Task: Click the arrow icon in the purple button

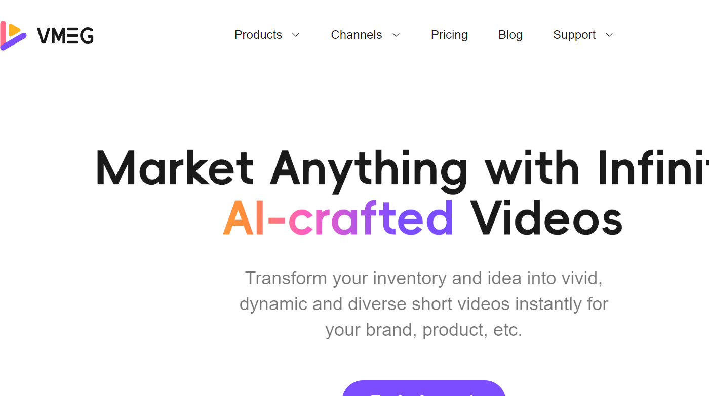Action: (x=471, y=394)
